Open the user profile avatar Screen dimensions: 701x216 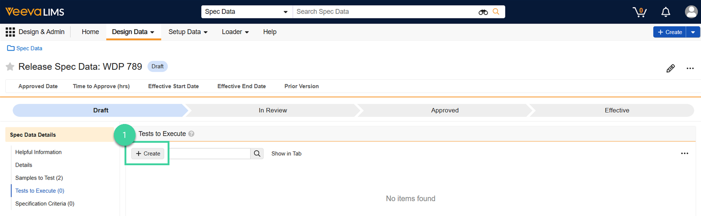point(691,12)
